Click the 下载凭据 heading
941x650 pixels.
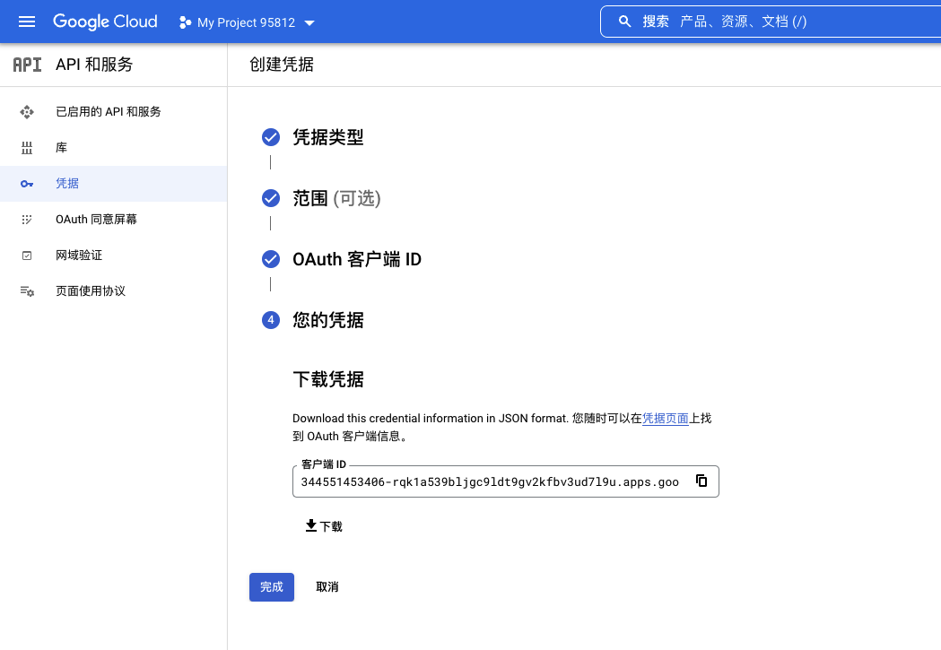click(327, 379)
